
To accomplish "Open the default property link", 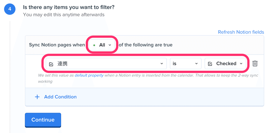I will click(89, 75).
